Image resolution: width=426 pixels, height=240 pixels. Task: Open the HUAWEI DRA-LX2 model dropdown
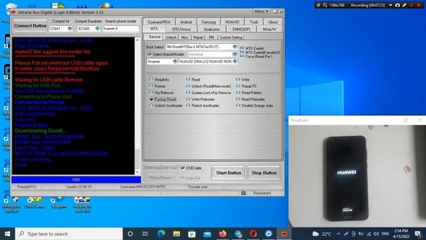point(235,61)
